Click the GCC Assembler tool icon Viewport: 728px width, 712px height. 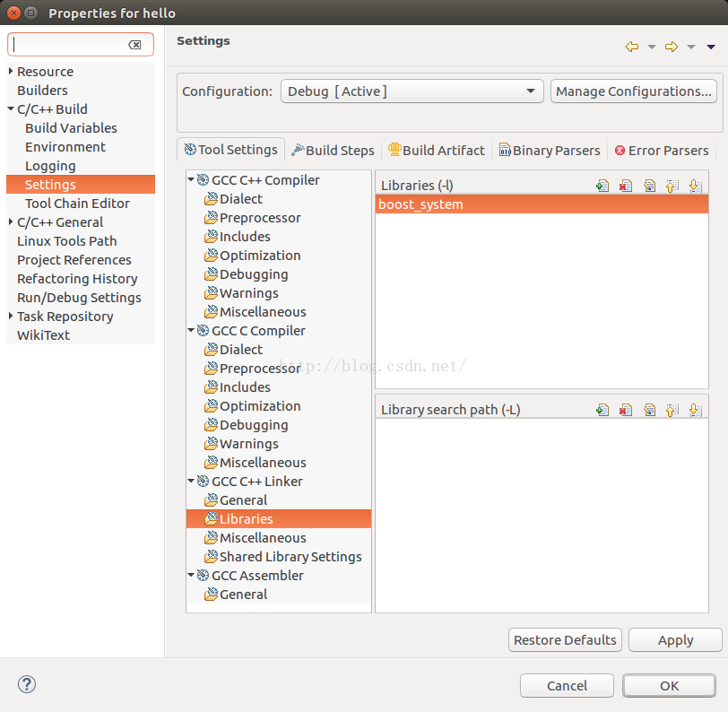click(x=203, y=576)
